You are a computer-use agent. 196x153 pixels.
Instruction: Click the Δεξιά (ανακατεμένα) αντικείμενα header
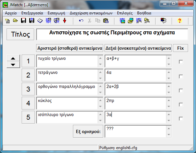(x=138, y=48)
